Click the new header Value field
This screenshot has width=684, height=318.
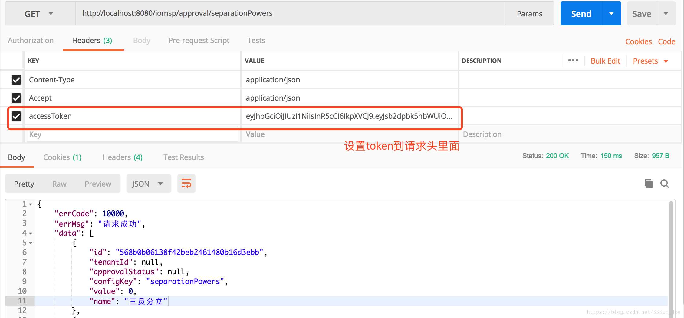point(349,134)
